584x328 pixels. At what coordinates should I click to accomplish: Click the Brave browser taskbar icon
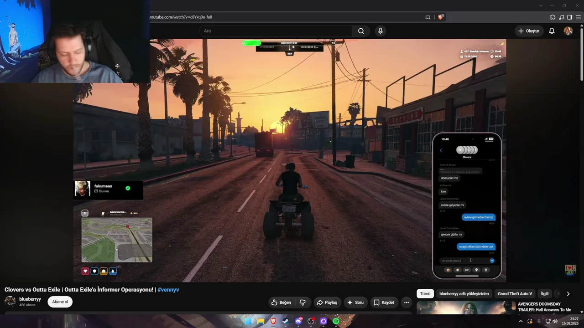click(273, 321)
